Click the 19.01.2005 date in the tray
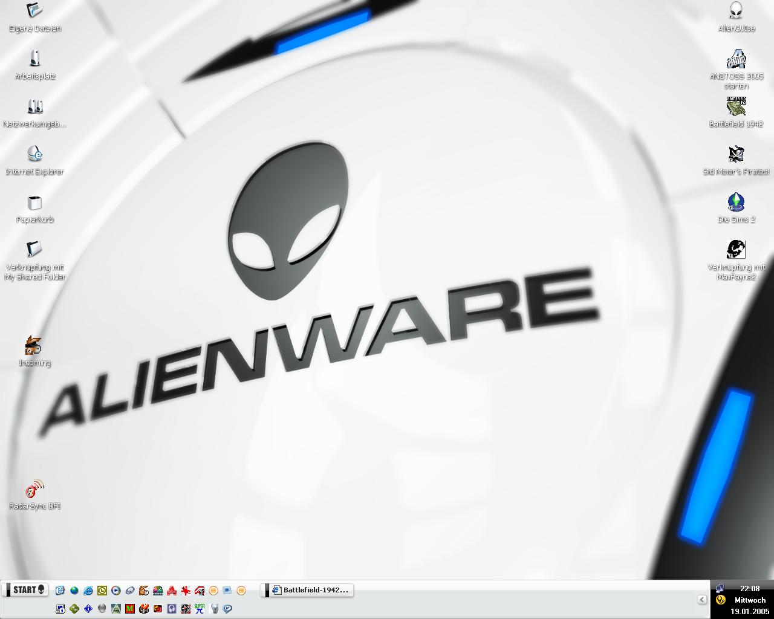Screen dimensions: 774x619 click(x=750, y=612)
